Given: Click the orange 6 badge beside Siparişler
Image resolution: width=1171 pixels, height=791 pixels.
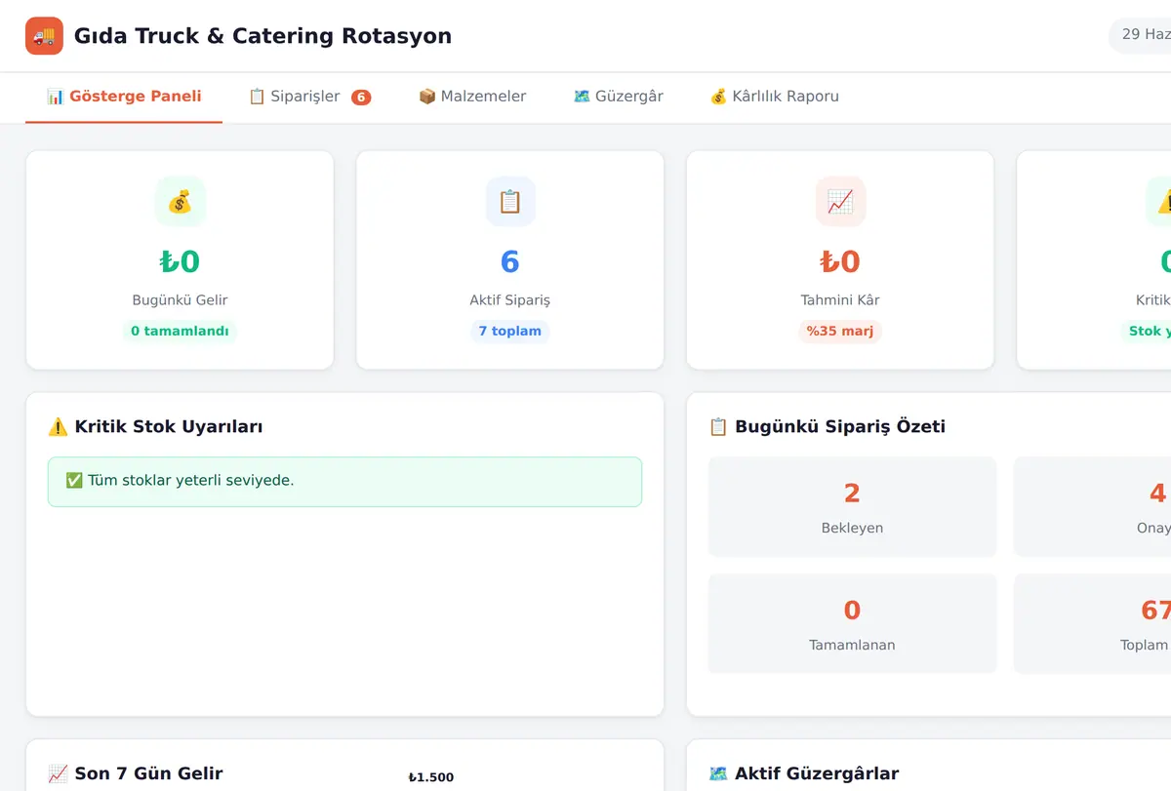Looking at the screenshot, I should coord(361,98).
